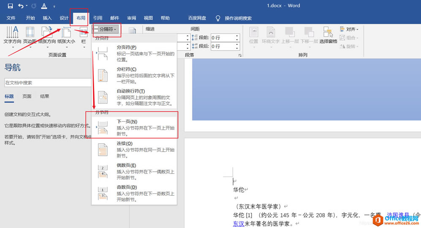Image resolution: width=421 pixels, height=228 pixels.
Task: Switch to the 设计 tab
Action: pyautogui.click(x=64, y=18)
